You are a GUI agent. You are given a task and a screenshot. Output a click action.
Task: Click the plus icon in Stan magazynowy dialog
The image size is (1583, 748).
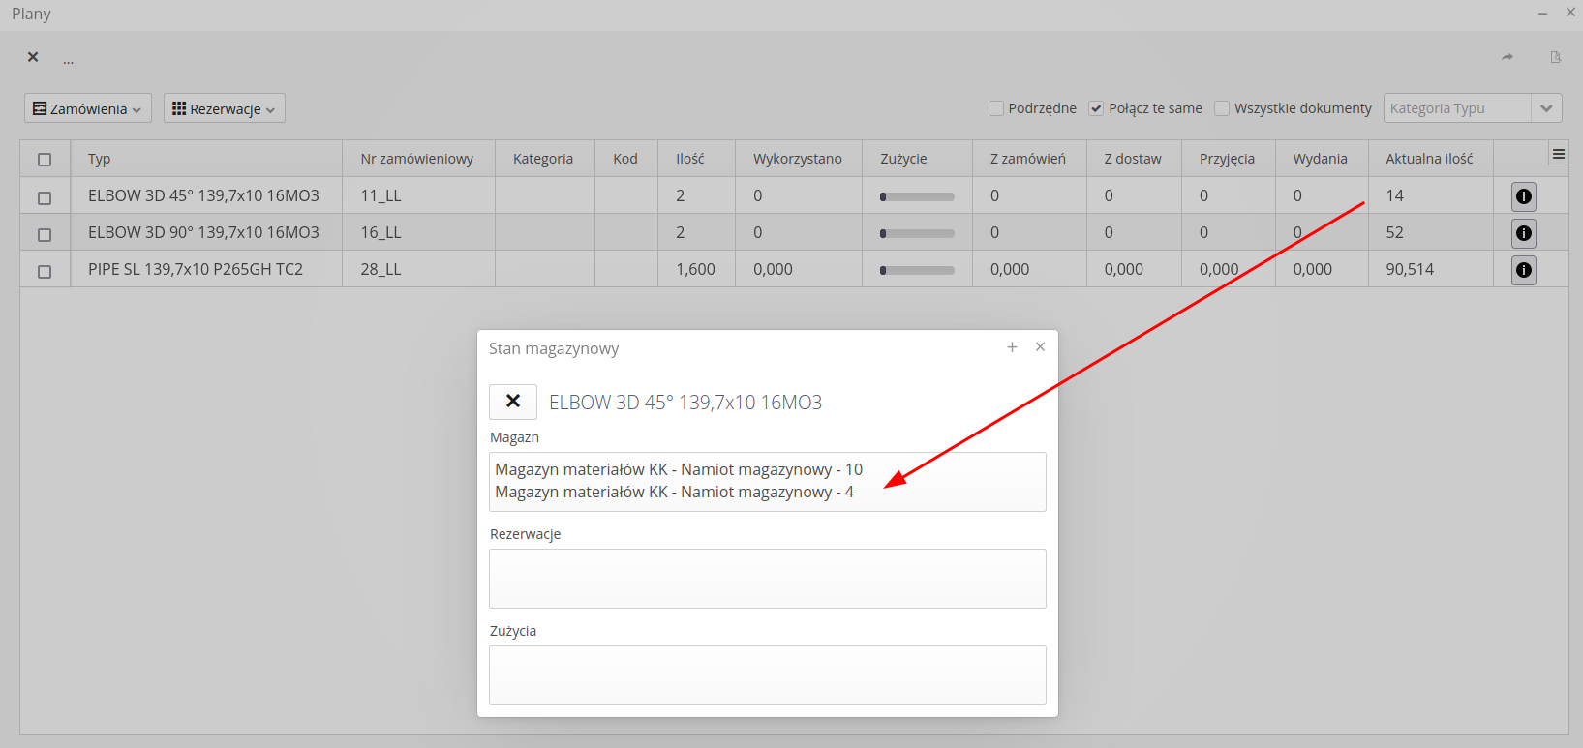coord(1012,346)
